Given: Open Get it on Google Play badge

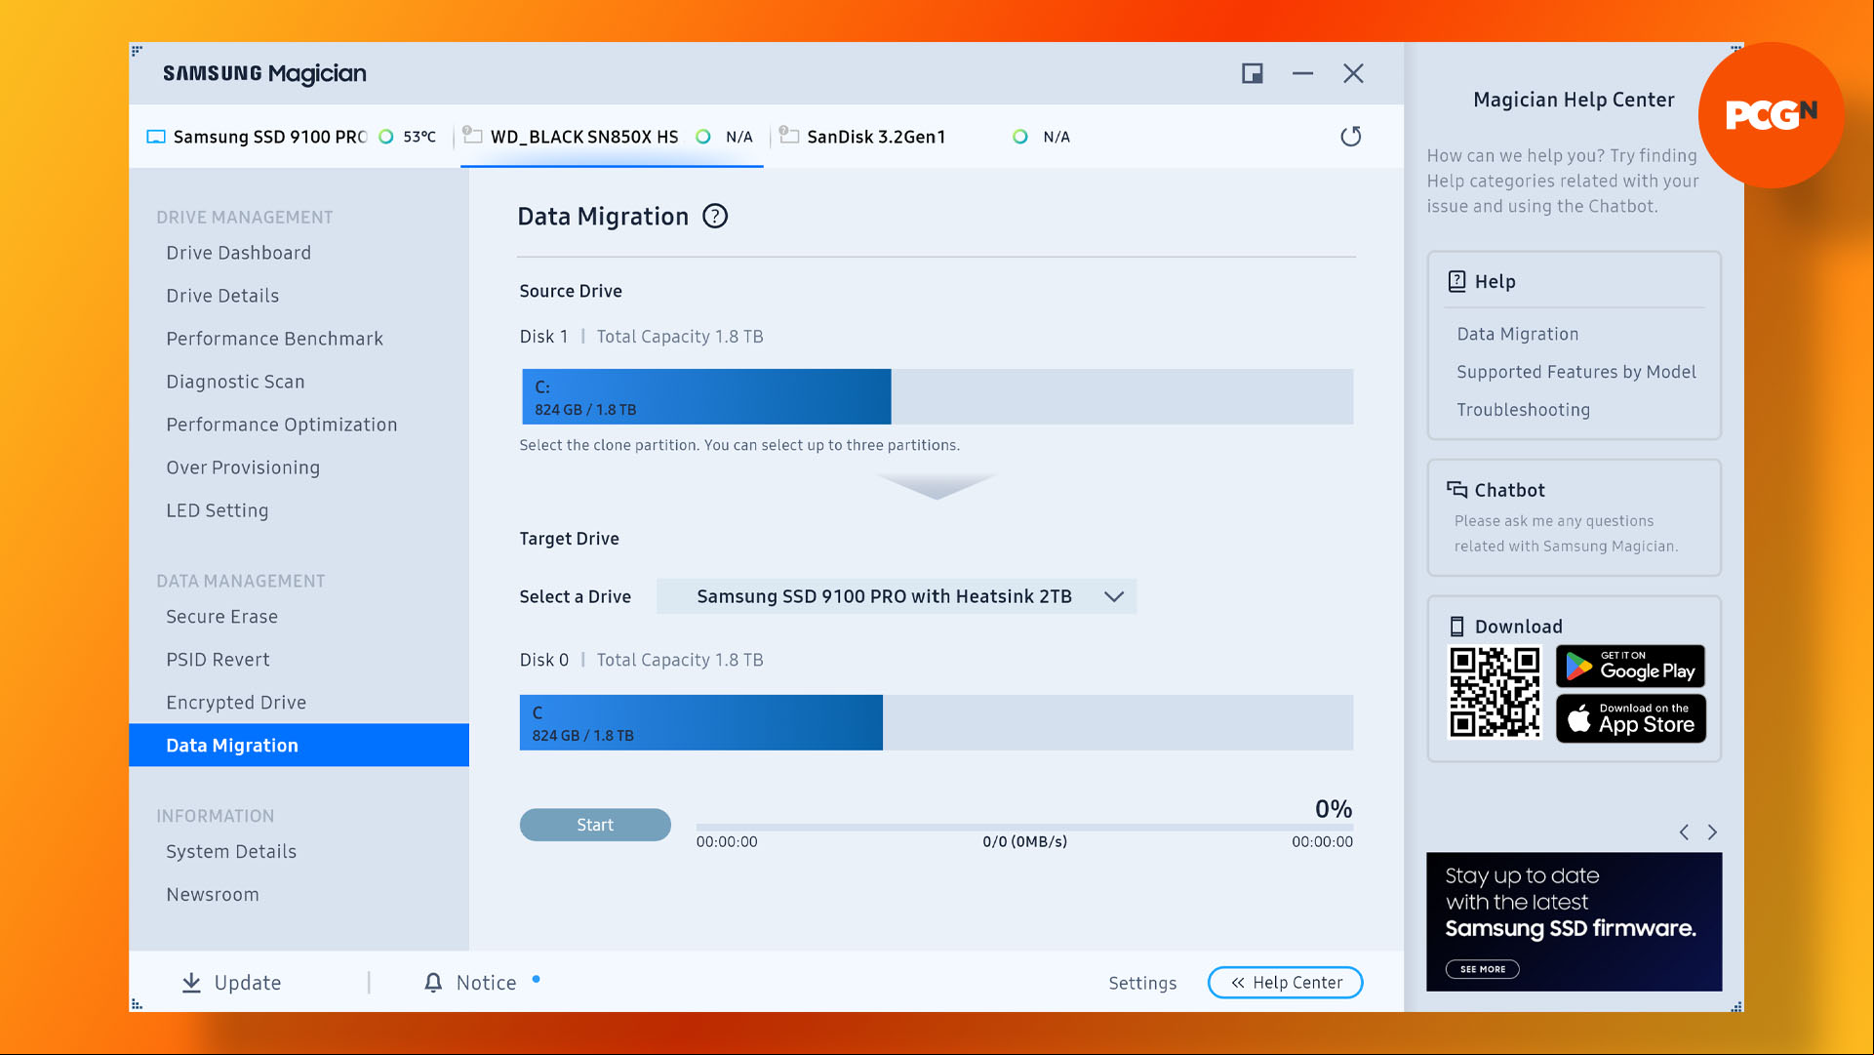Looking at the screenshot, I should (1630, 667).
